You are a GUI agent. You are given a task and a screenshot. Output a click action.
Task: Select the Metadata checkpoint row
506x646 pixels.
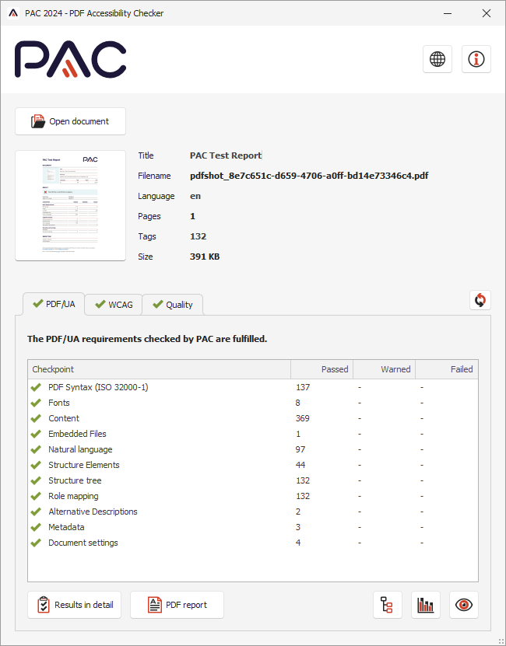tap(253, 527)
